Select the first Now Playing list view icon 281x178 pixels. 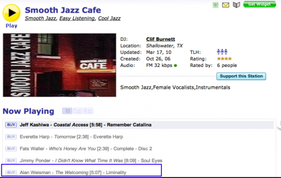click(x=67, y=111)
